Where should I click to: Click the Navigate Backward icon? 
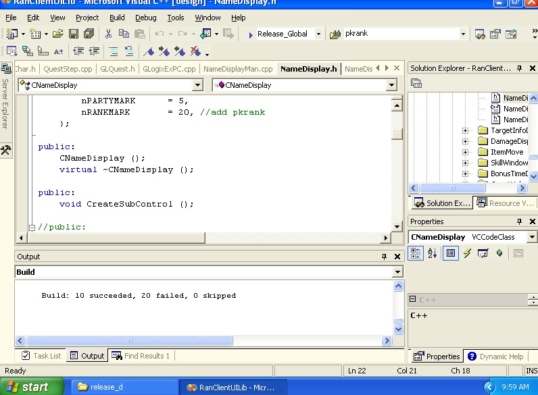[205, 34]
